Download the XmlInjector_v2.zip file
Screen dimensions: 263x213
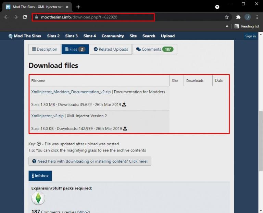pos(47,116)
